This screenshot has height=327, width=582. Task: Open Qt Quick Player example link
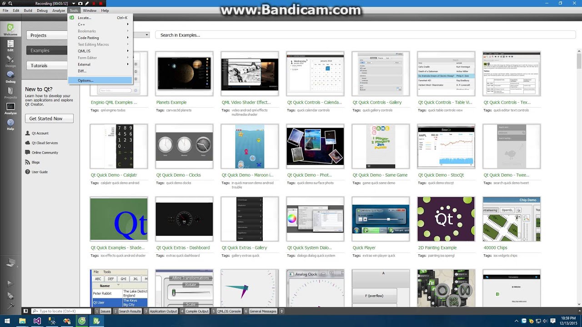coord(364,248)
